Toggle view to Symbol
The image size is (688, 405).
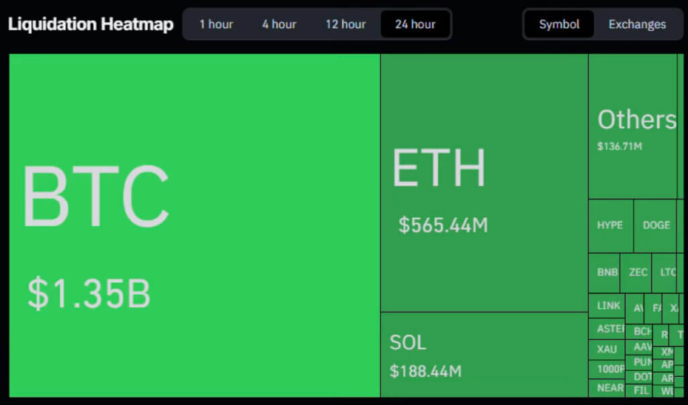tap(559, 24)
